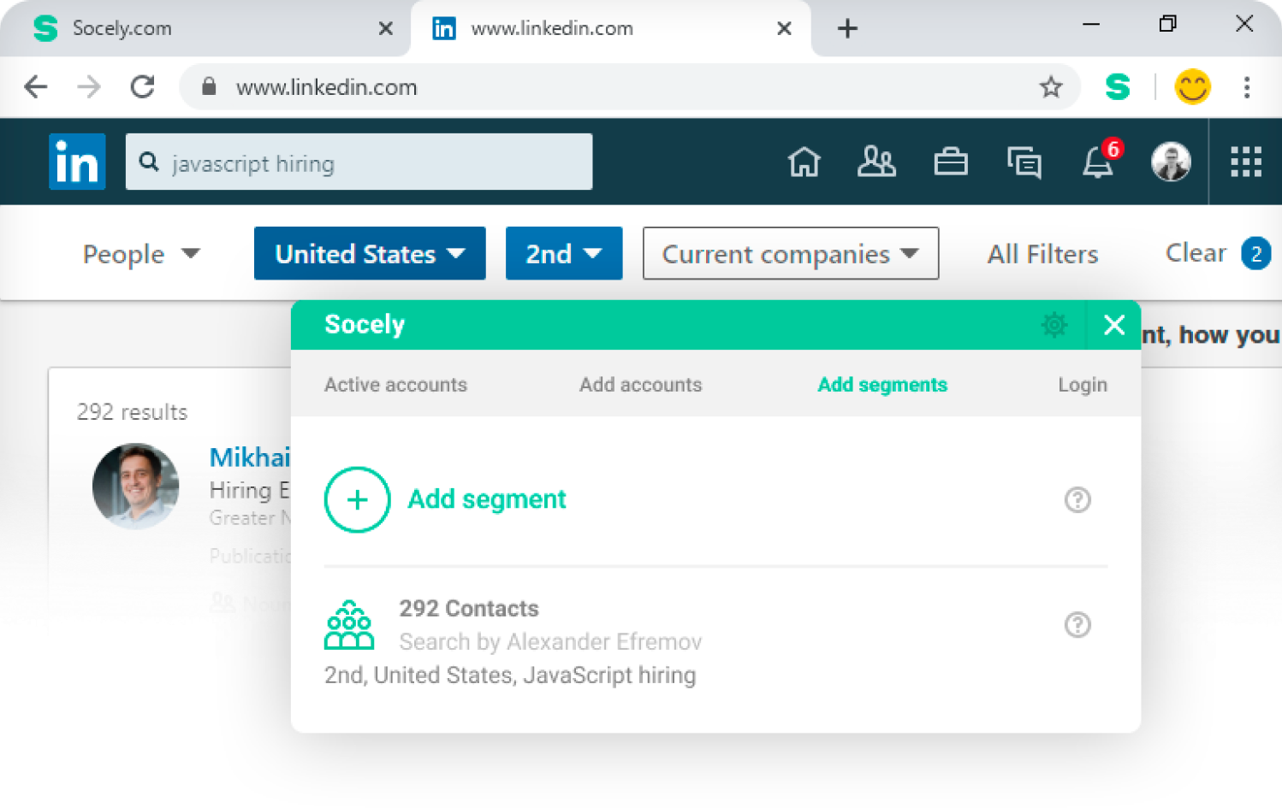The image size is (1282, 808).
Task: Click the LinkedIn logo icon
Action: (77, 162)
